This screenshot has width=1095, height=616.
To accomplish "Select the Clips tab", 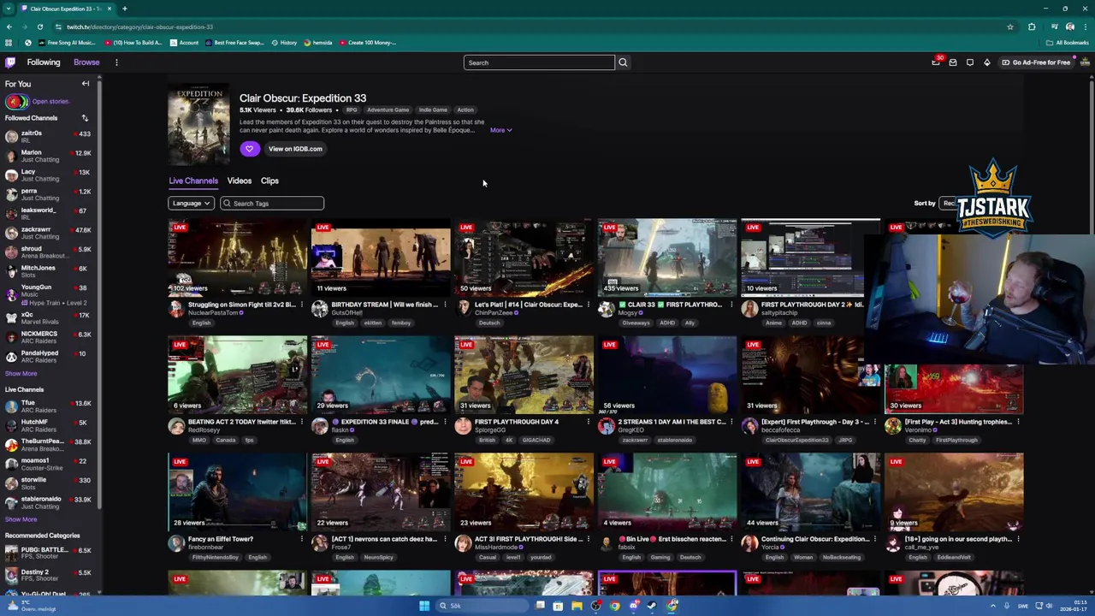I will [x=269, y=181].
